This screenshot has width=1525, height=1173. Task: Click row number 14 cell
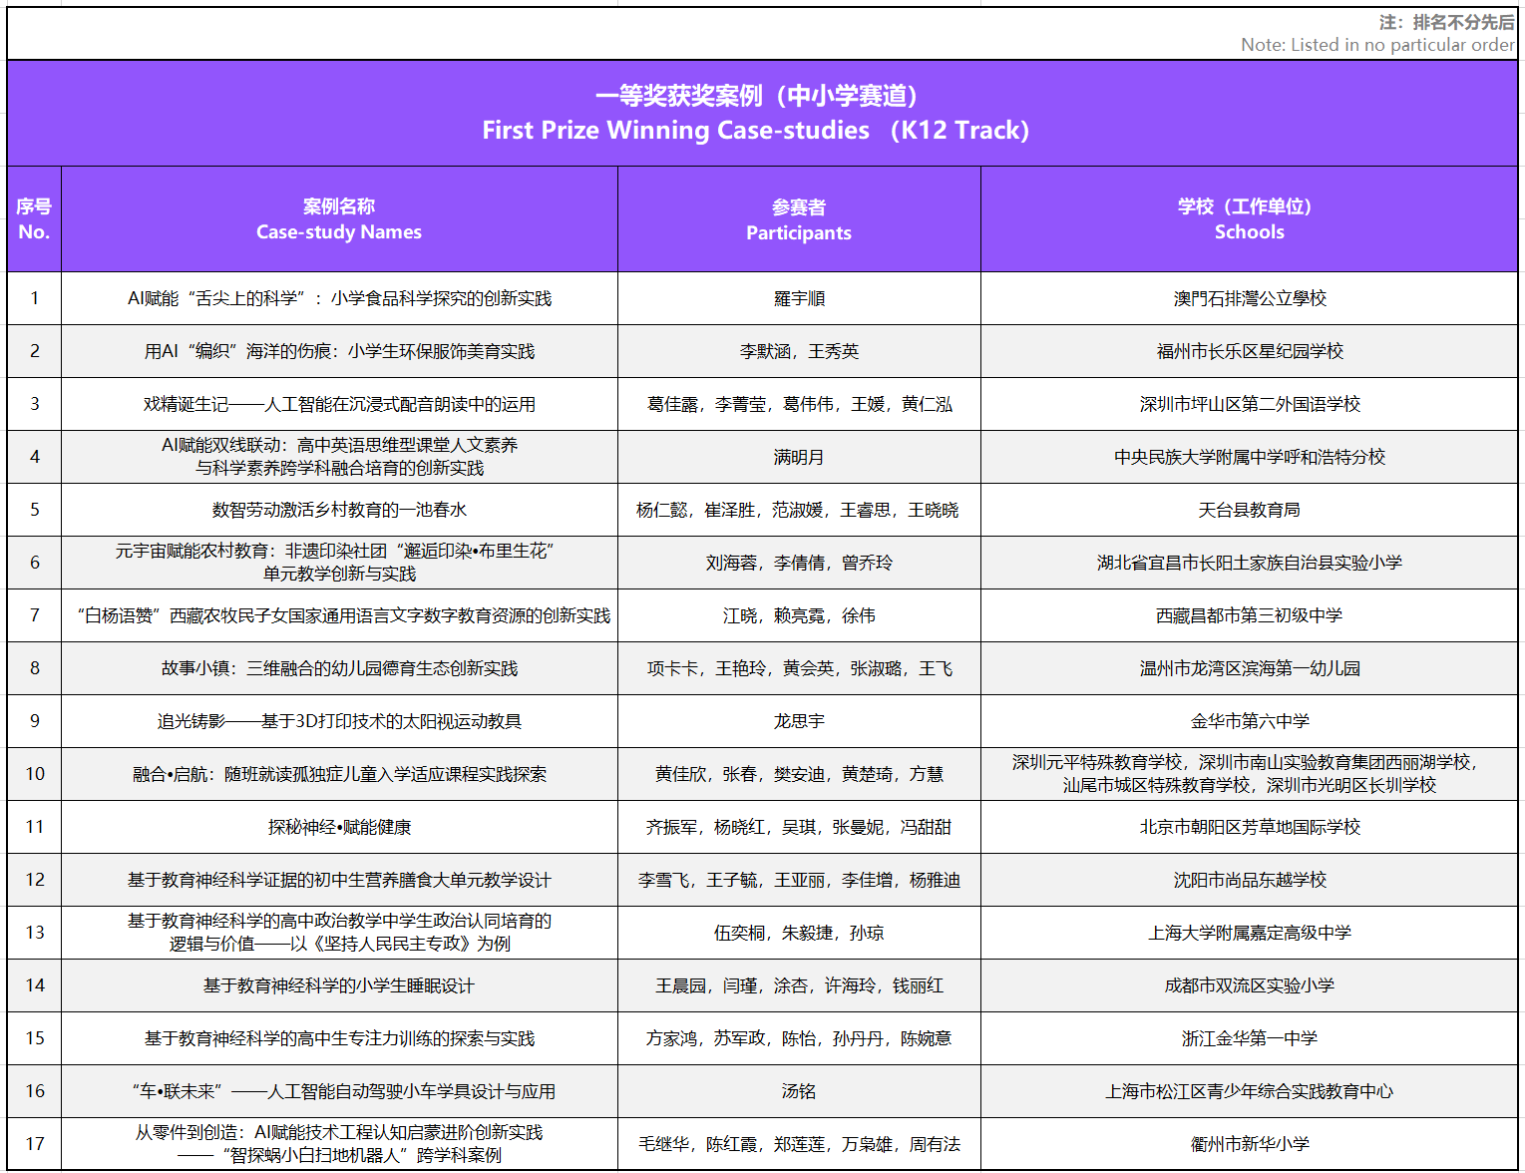click(34, 985)
